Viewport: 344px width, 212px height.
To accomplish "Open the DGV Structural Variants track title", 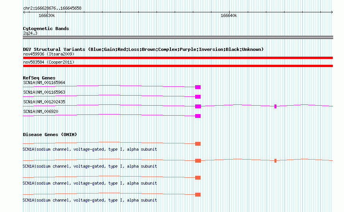I will [143, 49].
